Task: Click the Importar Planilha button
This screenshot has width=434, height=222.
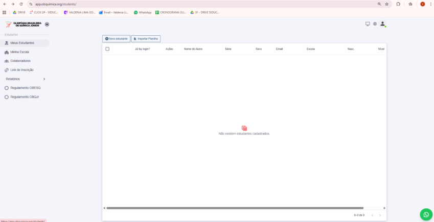Action: [146, 39]
